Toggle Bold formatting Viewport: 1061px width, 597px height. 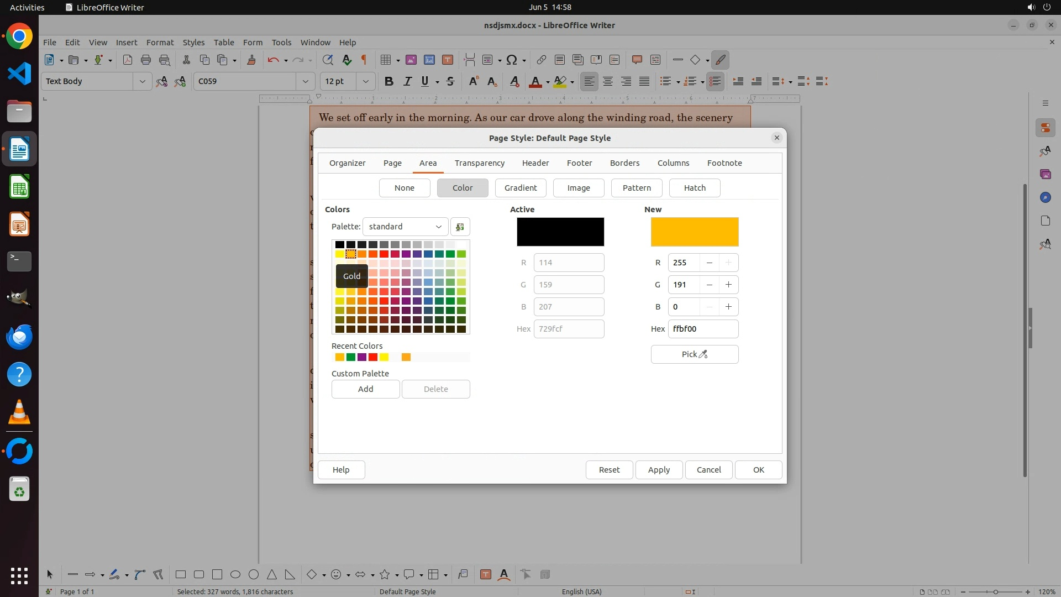pos(389,81)
